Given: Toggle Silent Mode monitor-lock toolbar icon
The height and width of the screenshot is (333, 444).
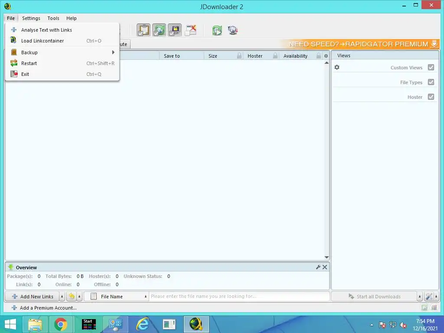Looking at the screenshot, I should (174, 30).
